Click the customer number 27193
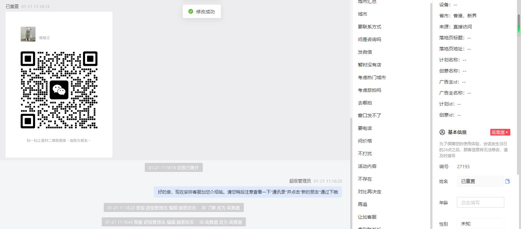 pos(463,167)
